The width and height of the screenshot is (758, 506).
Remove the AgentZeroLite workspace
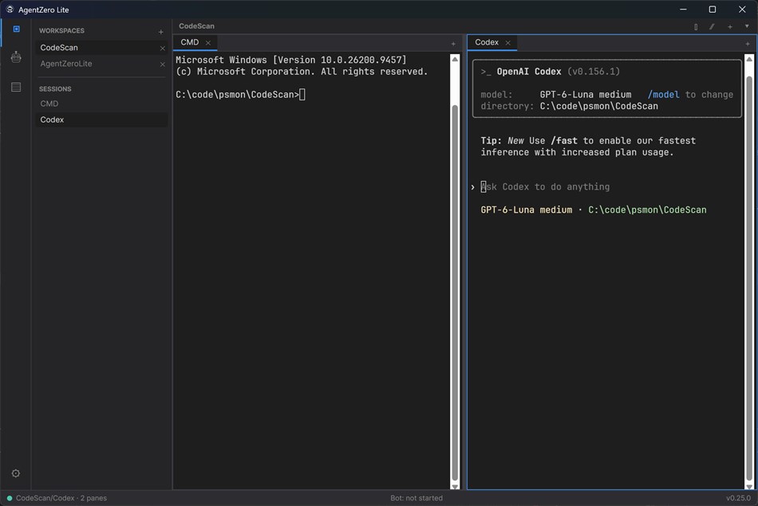point(163,64)
